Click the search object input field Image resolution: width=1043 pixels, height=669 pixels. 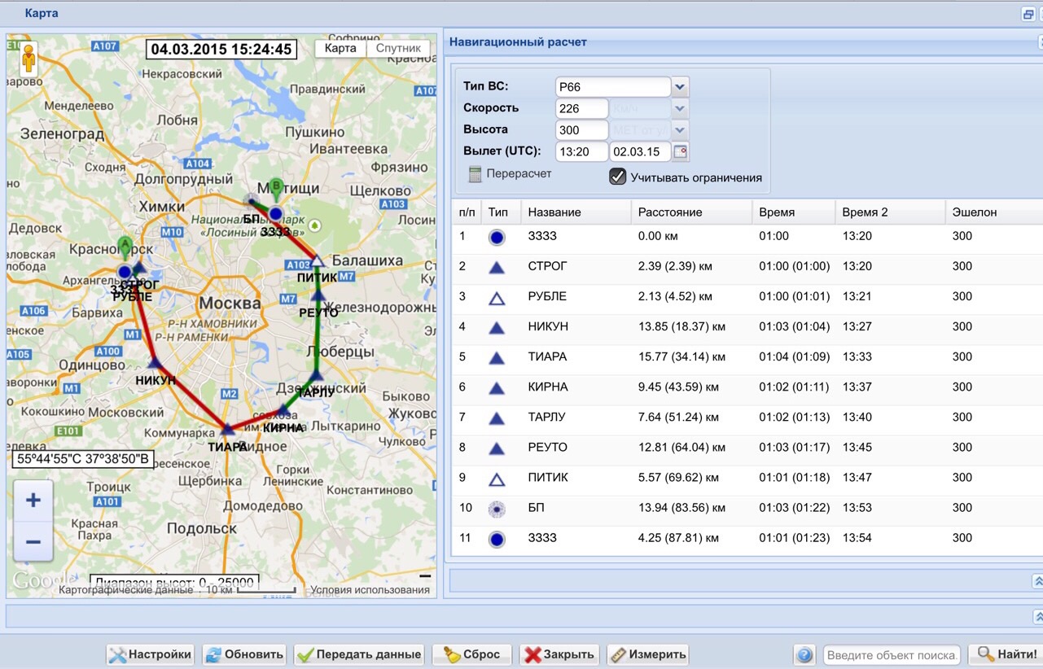tap(892, 654)
